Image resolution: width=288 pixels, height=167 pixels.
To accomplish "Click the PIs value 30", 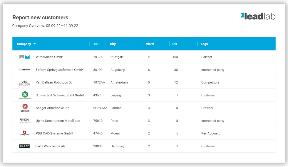I will tap(176, 70).
